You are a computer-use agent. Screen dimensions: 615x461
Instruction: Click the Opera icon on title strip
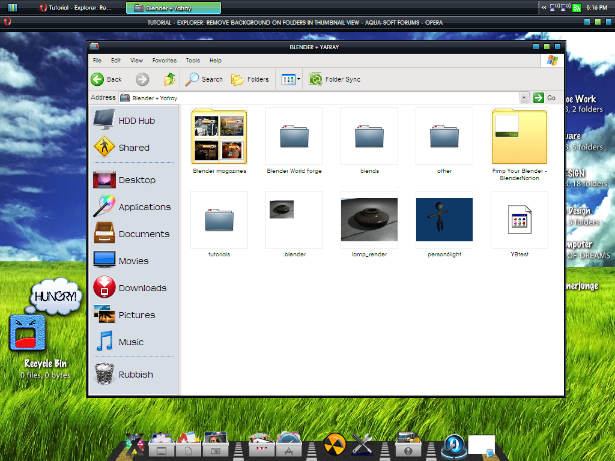coord(7,22)
